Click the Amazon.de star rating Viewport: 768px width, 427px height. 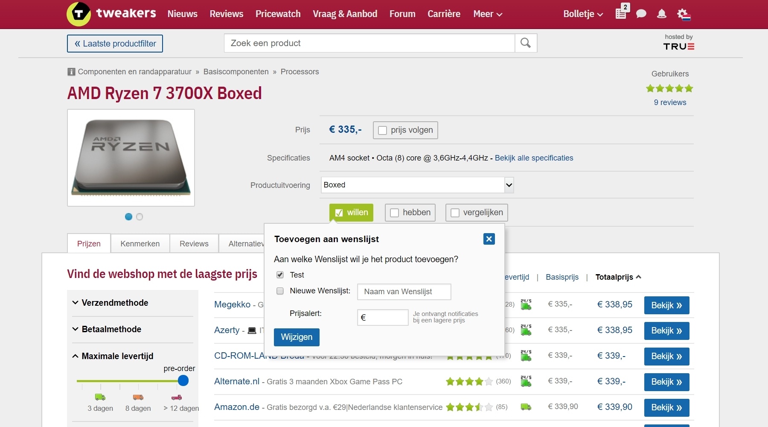point(469,407)
